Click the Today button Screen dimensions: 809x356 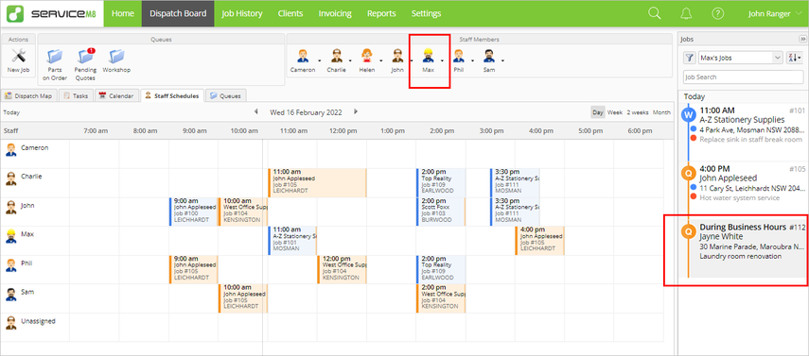tap(11, 112)
